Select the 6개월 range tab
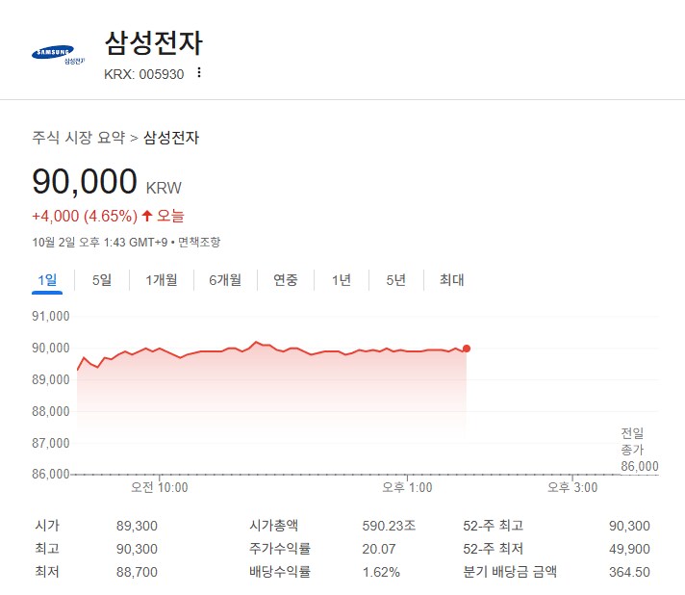Screen dimensions: 685x595 tap(225, 280)
